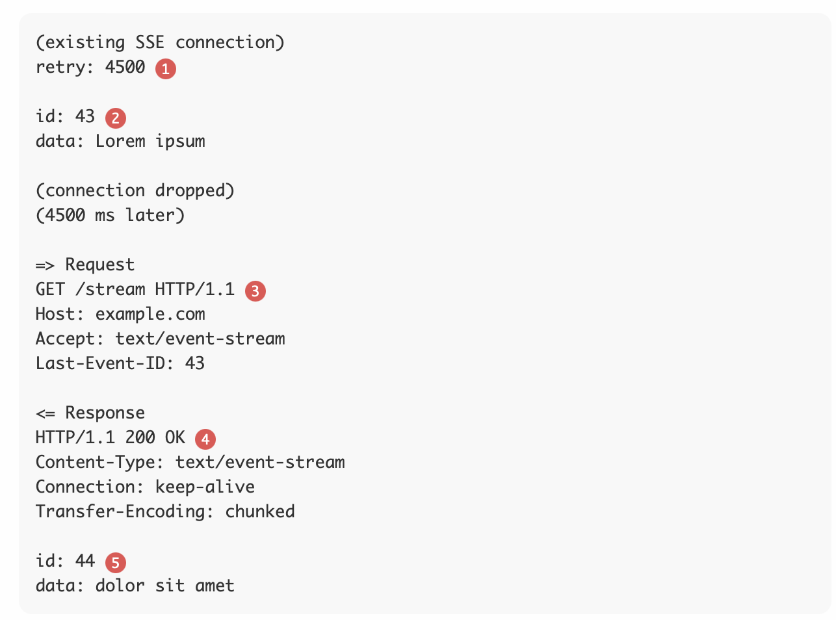The height and width of the screenshot is (620, 836).
Task: Click callout badge 4 beside 200 OK
Action: point(205,439)
